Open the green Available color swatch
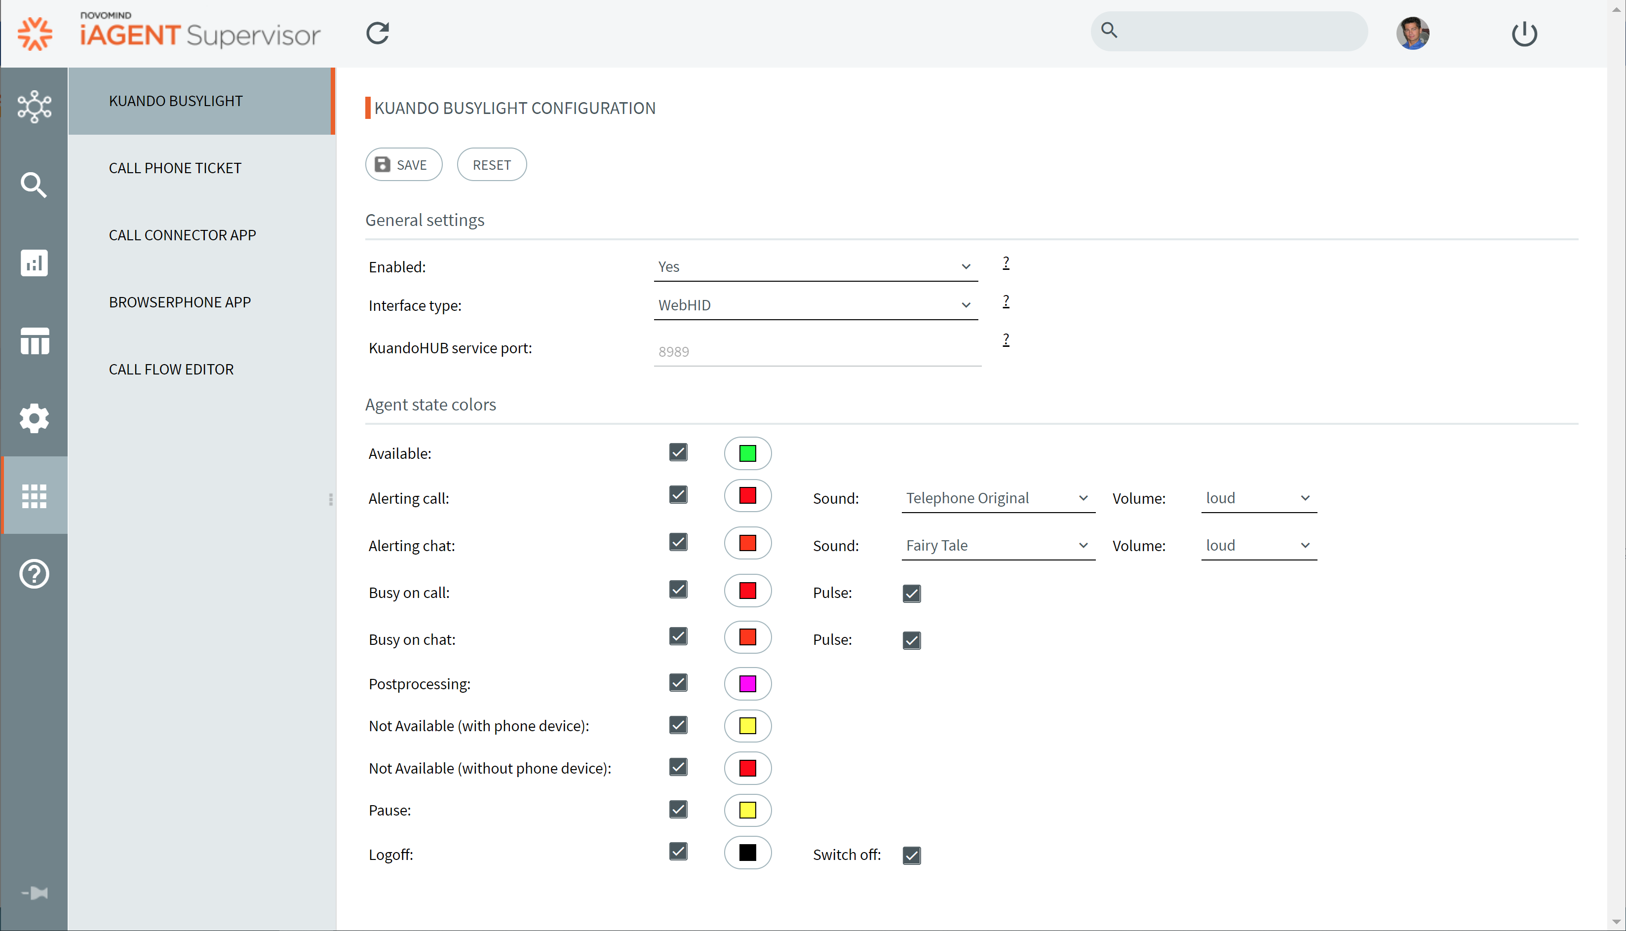Image resolution: width=1626 pixels, height=931 pixels. pos(747,453)
